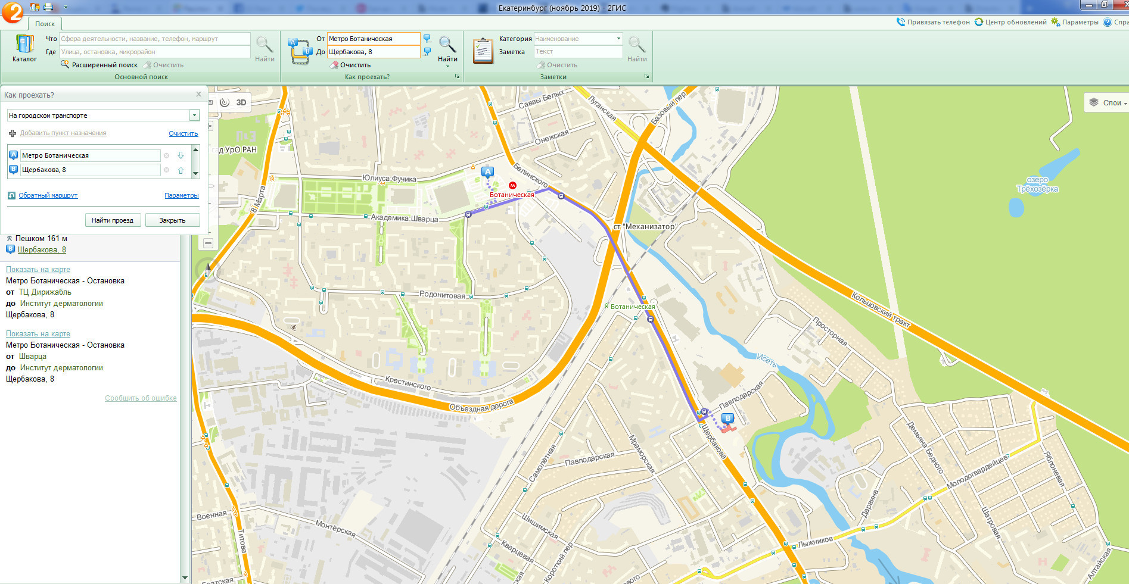Open the Каталог catalog icon

24,49
